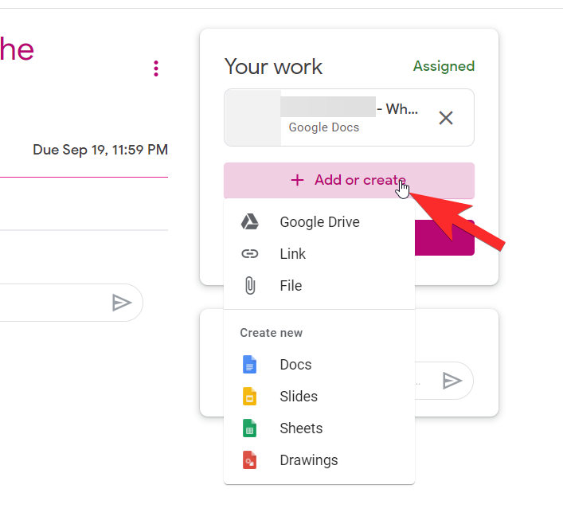563x528 pixels.
Task: Create a new Drawings file
Action: 308,460
